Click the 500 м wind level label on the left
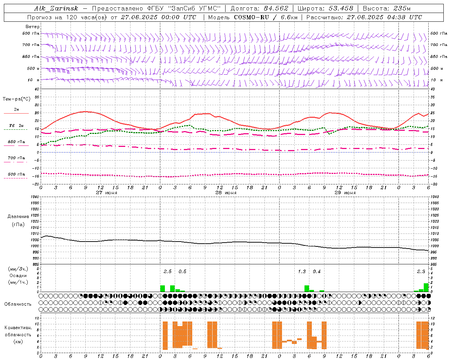 click(x=33, y=68)
